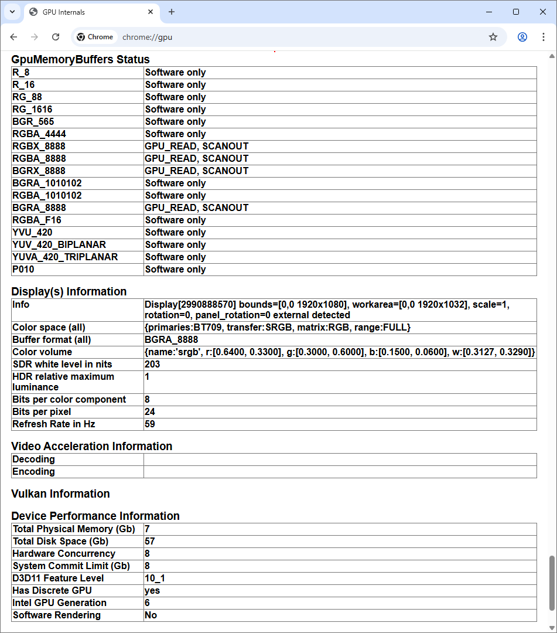Click the YUV_420_BIPLANAR row label
Screen dimensions: 557x633
pyautogui.click(x=59, y=245)
